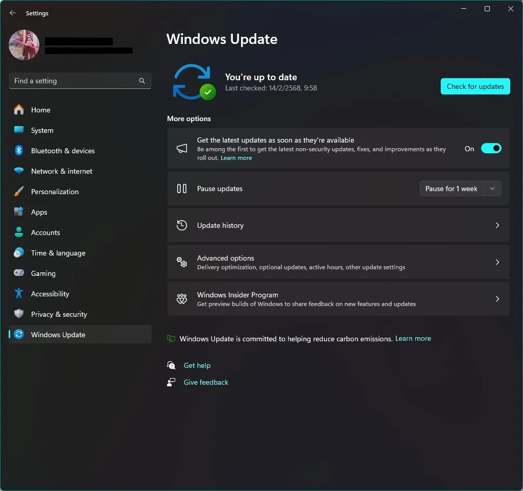The width and height of the screenshot is (523, 491).
Task: Open Accounts label in sidebar
Action: (45, 232)
